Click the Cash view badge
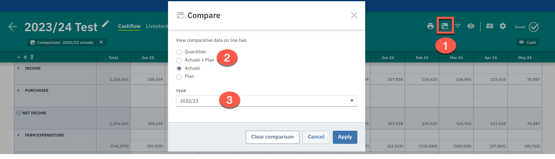This screenshot has height=159, width=555. point(527,42)
